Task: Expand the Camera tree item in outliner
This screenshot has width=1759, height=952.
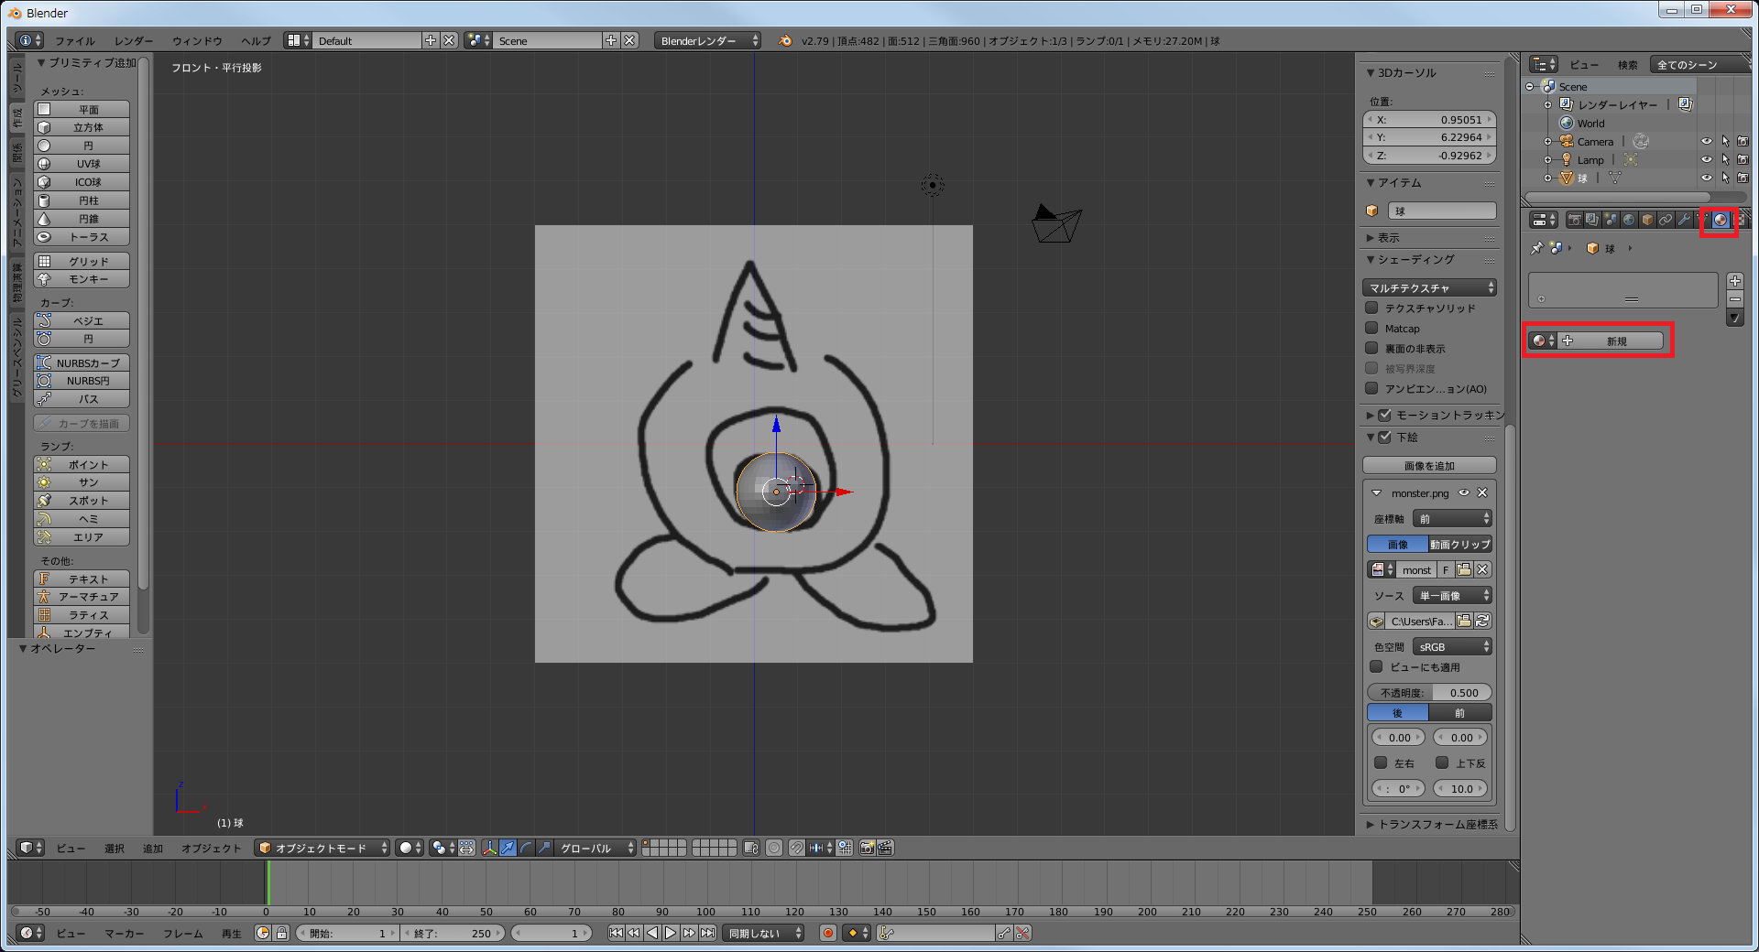Action: [x=1547, y=142]
